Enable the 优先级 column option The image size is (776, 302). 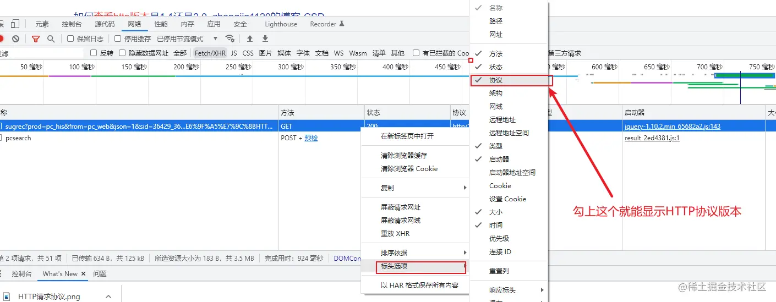tap(509, 238)
